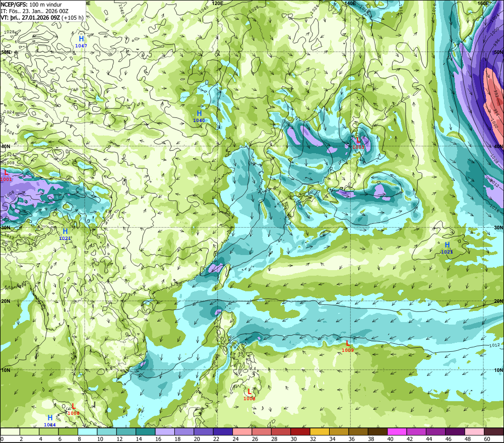Select the '1047' high pressure value
Screen dimensions: 504x443
81,46
